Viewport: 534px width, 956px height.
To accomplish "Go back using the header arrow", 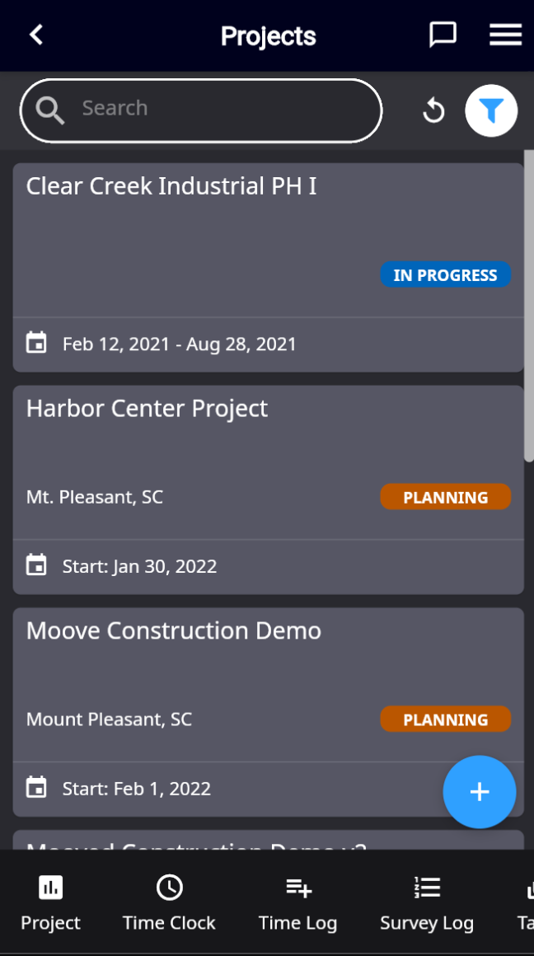I will (x=36, y=35).
